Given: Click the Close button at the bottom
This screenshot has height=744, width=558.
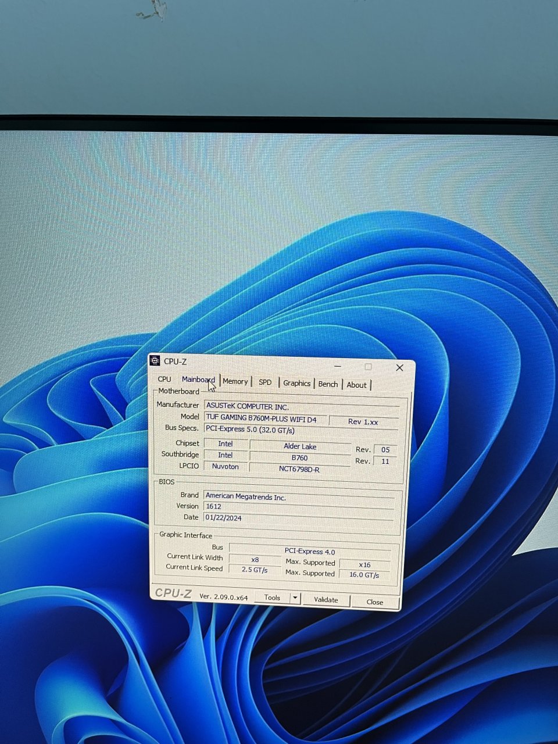Looking at the screenshot, I should tap(374, 602).
